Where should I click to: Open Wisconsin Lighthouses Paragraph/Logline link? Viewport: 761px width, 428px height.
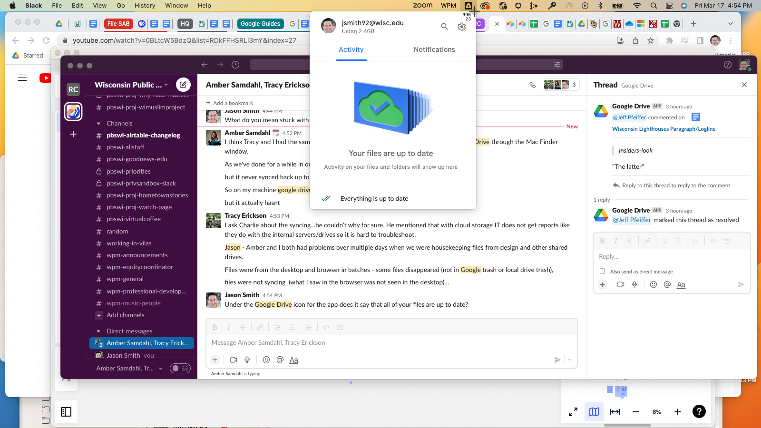tap(663, 129)
